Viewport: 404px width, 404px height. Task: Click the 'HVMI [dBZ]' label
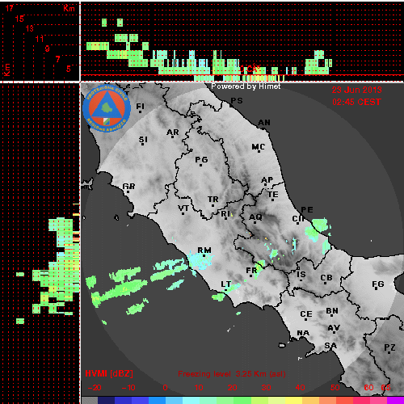click(x=109, y=373)
